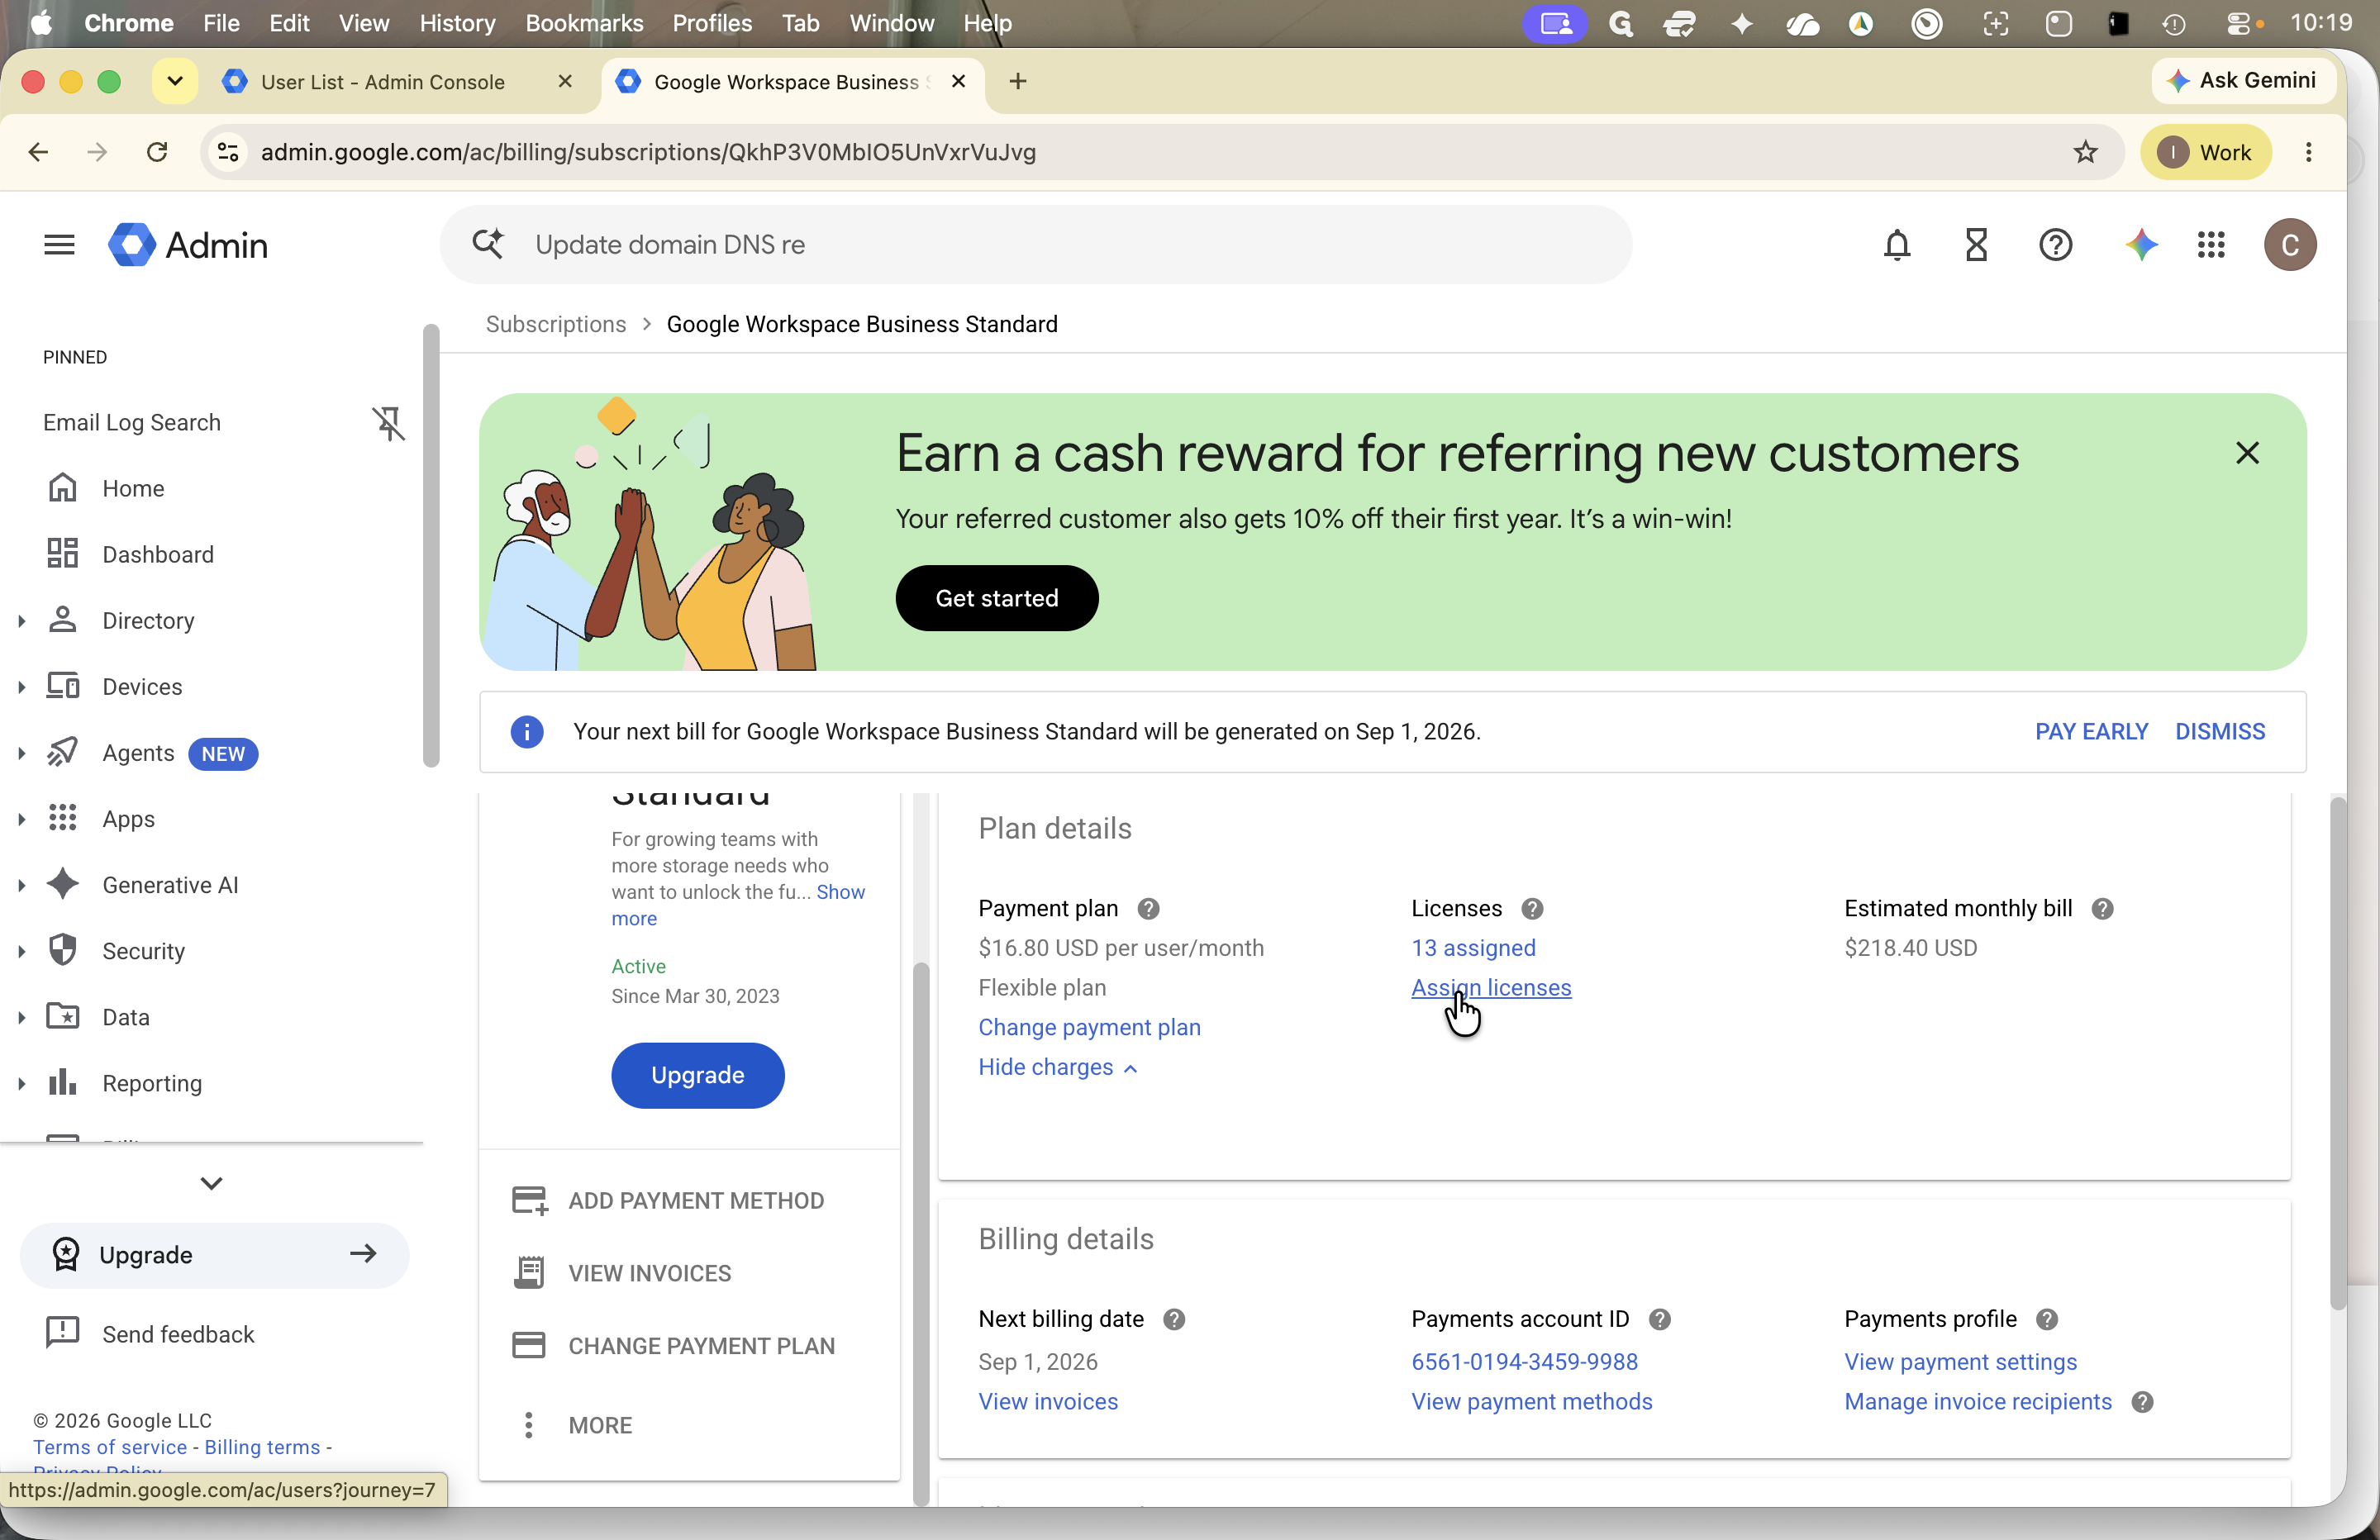Reload the page in Chrome
The height and width of the screenshot is (1540, 2380).
pos(157,152)
